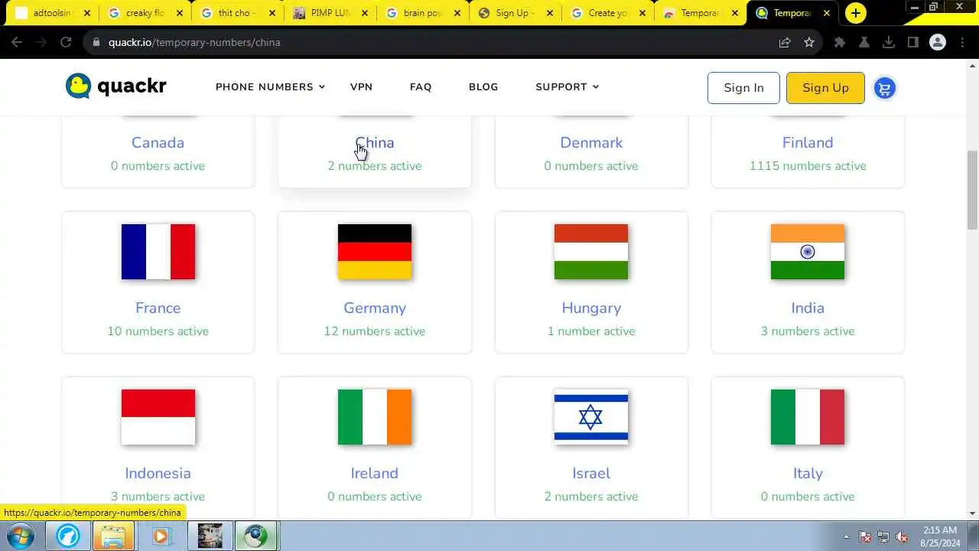Open the file explorer taskbar icon
979x551 pixels.
(x=113, y=536)
